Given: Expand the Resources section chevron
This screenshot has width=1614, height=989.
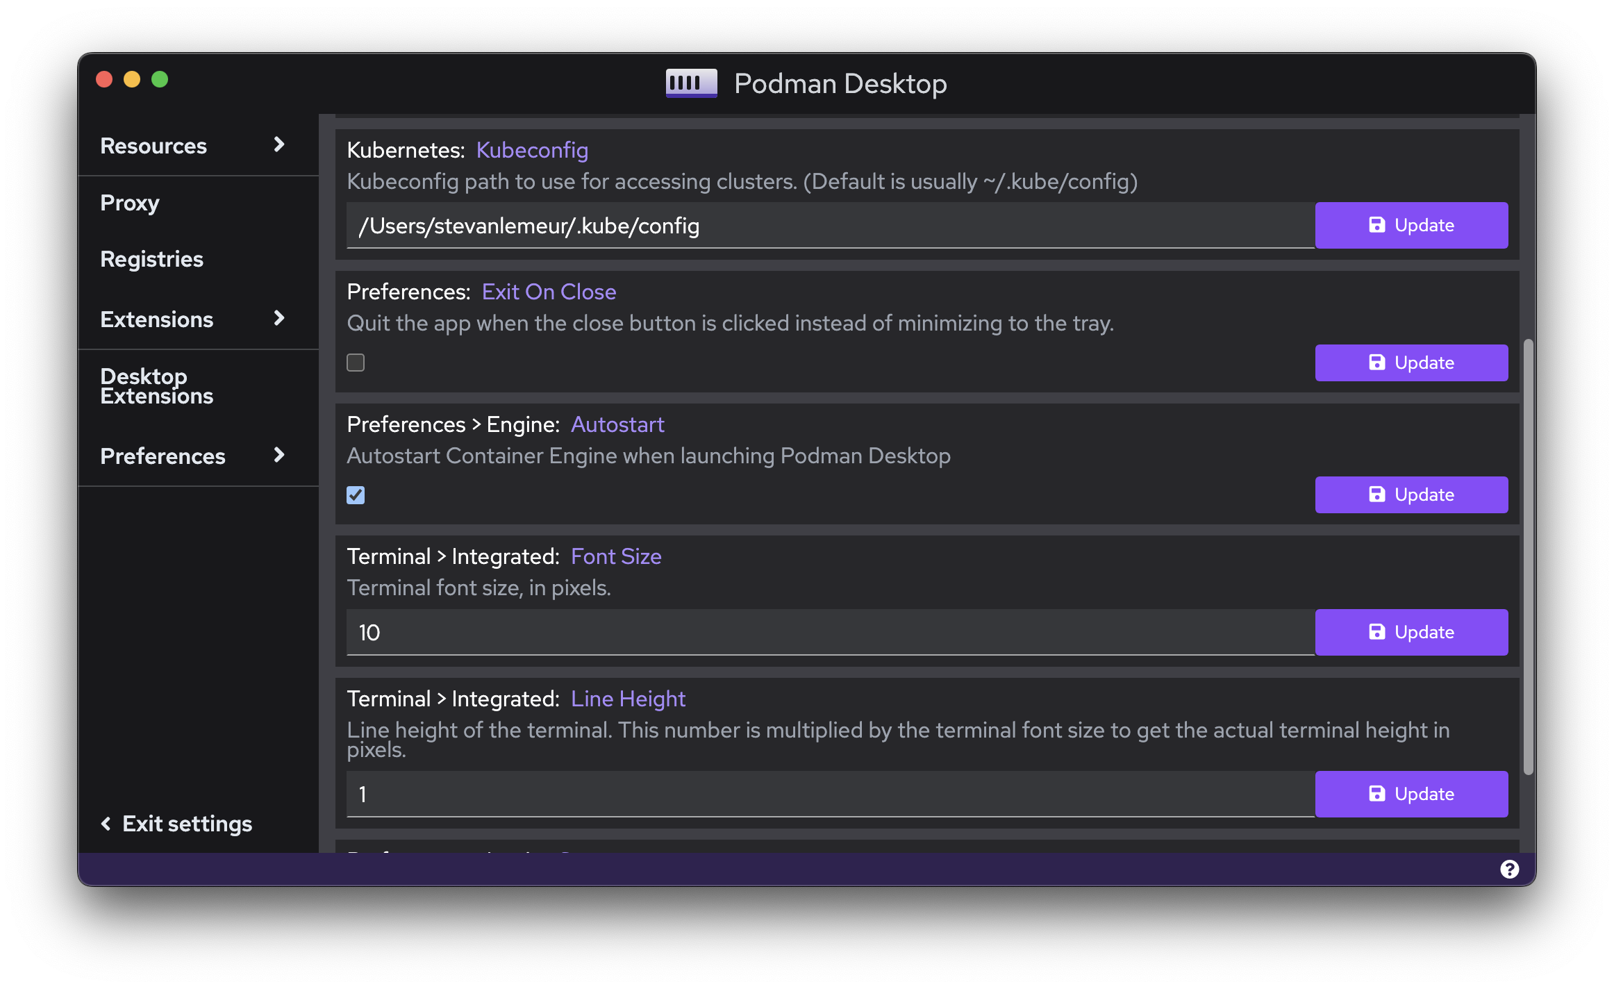Looking at the screenshot, I should (279, 144).
